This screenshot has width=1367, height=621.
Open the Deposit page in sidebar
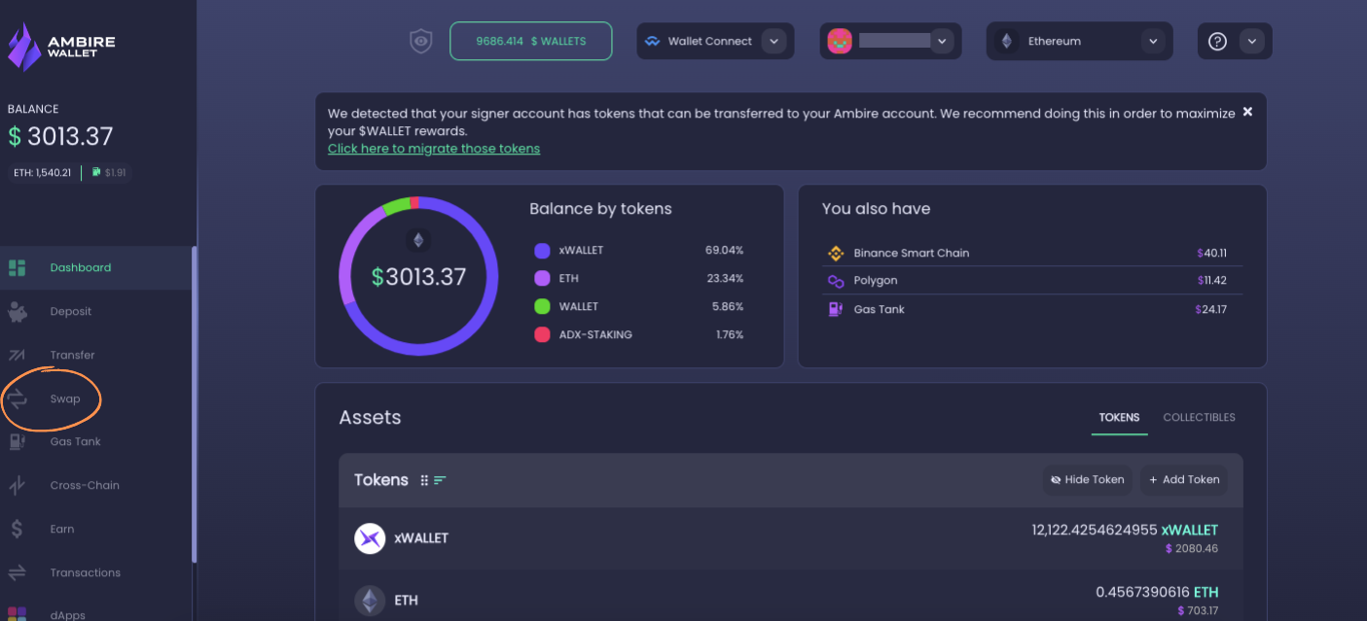[95, 311]
